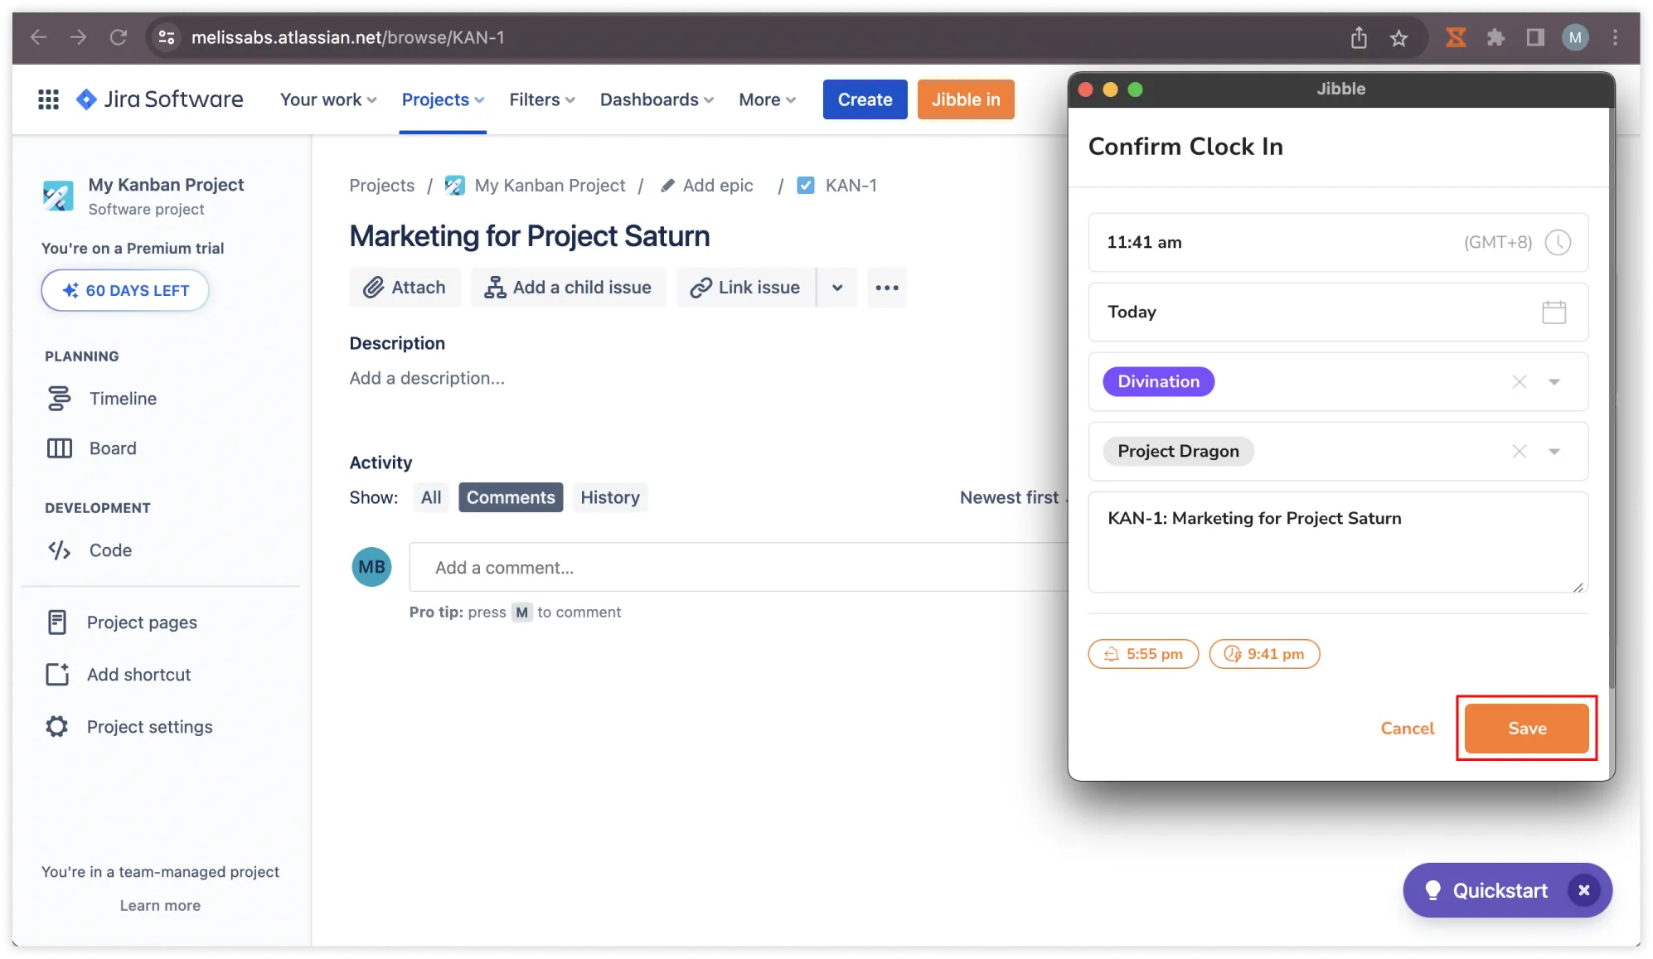Select the 5:55 pm suggested time chip
1653x959 pixels.
point(1143,654)
